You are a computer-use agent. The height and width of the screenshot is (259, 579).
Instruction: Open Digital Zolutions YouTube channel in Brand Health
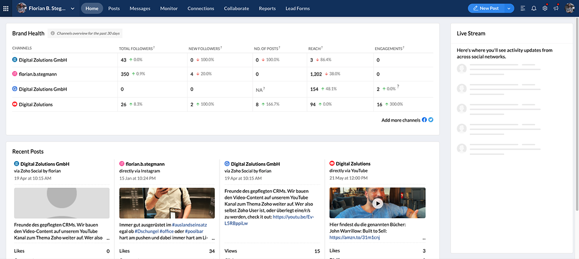[36, 105]
